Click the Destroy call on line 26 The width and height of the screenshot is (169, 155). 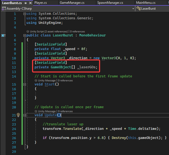pos(119,138)
